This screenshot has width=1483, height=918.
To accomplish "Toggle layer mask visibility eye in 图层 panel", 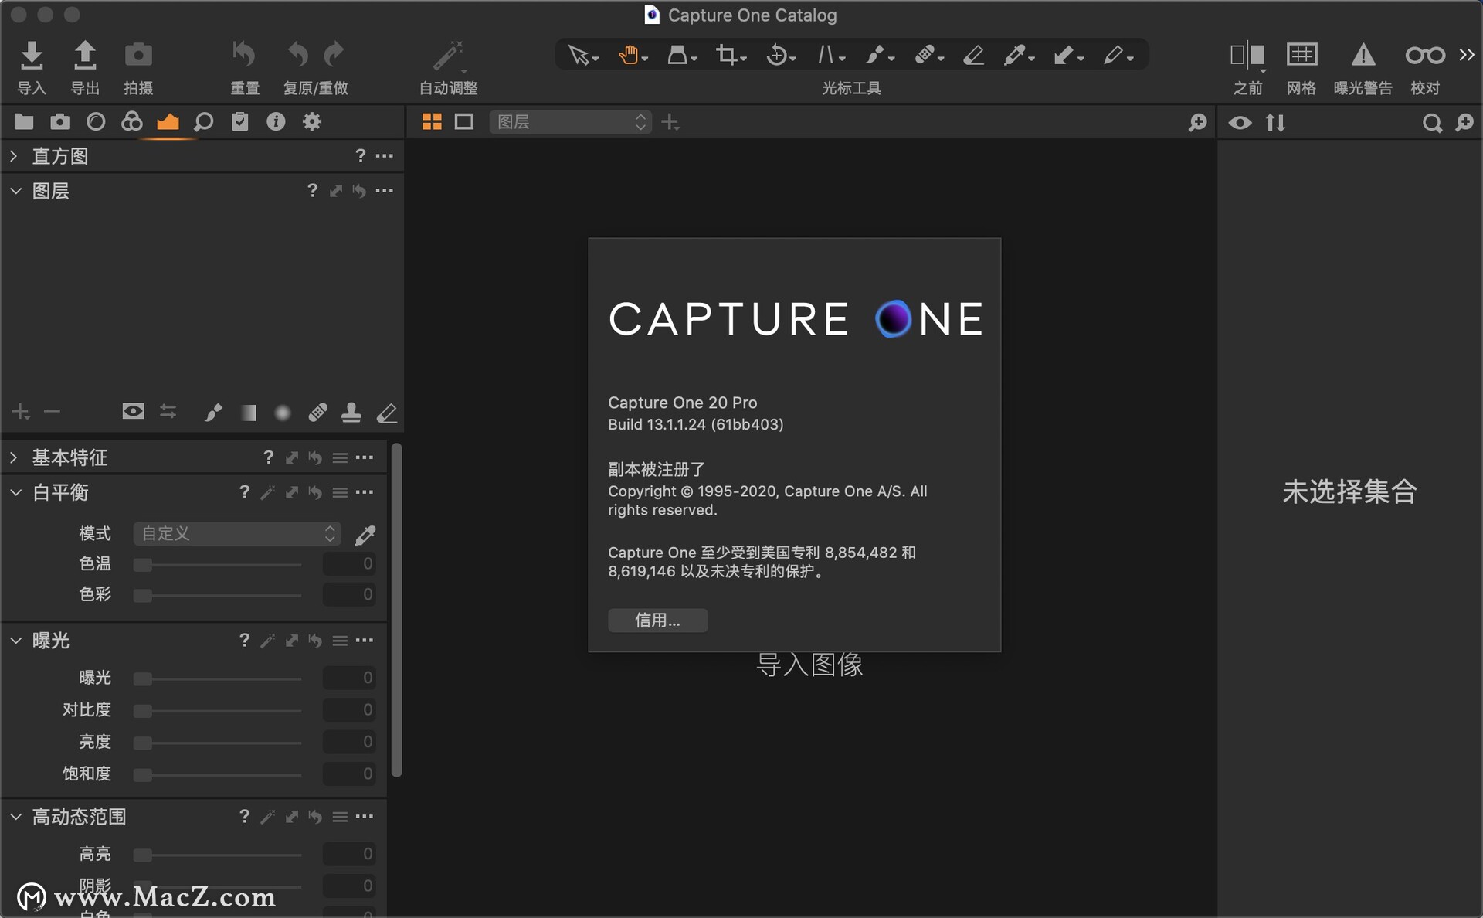I will [133, 411].
